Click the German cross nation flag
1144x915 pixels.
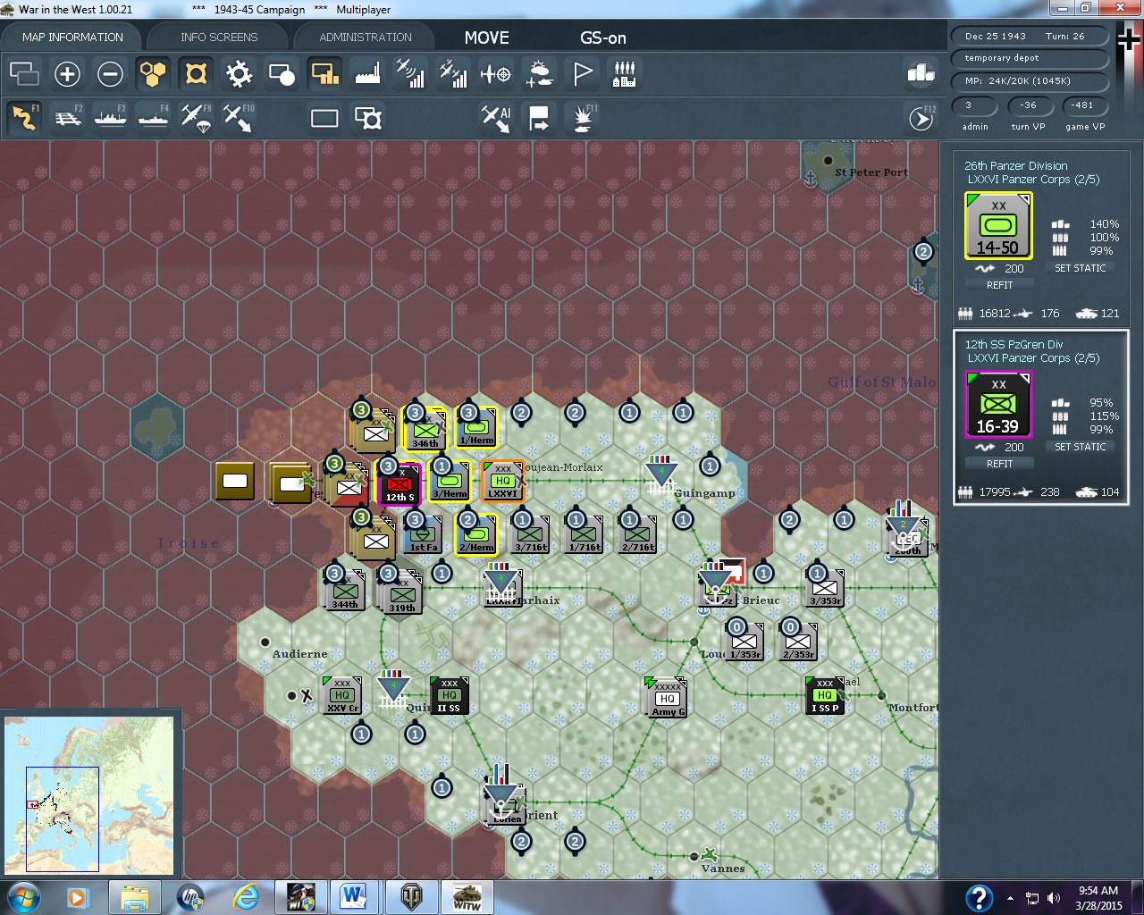click(x=1129, y=38)
